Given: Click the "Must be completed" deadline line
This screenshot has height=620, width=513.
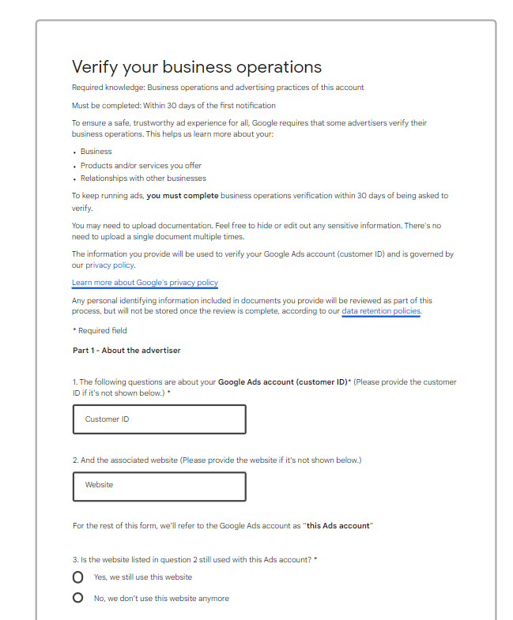Looking at the screenshot, I should [173, 106].
